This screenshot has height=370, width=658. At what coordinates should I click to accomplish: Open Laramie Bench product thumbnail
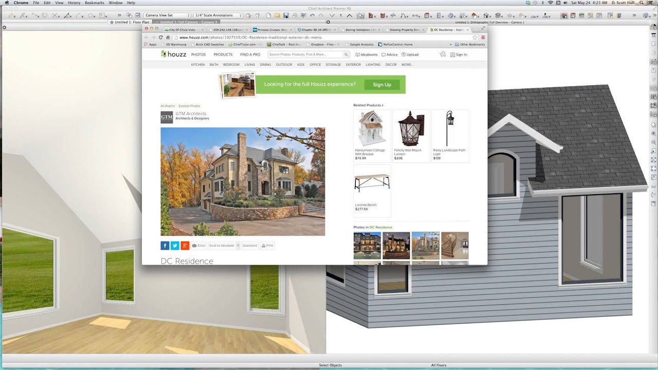(x=372, y=184)
